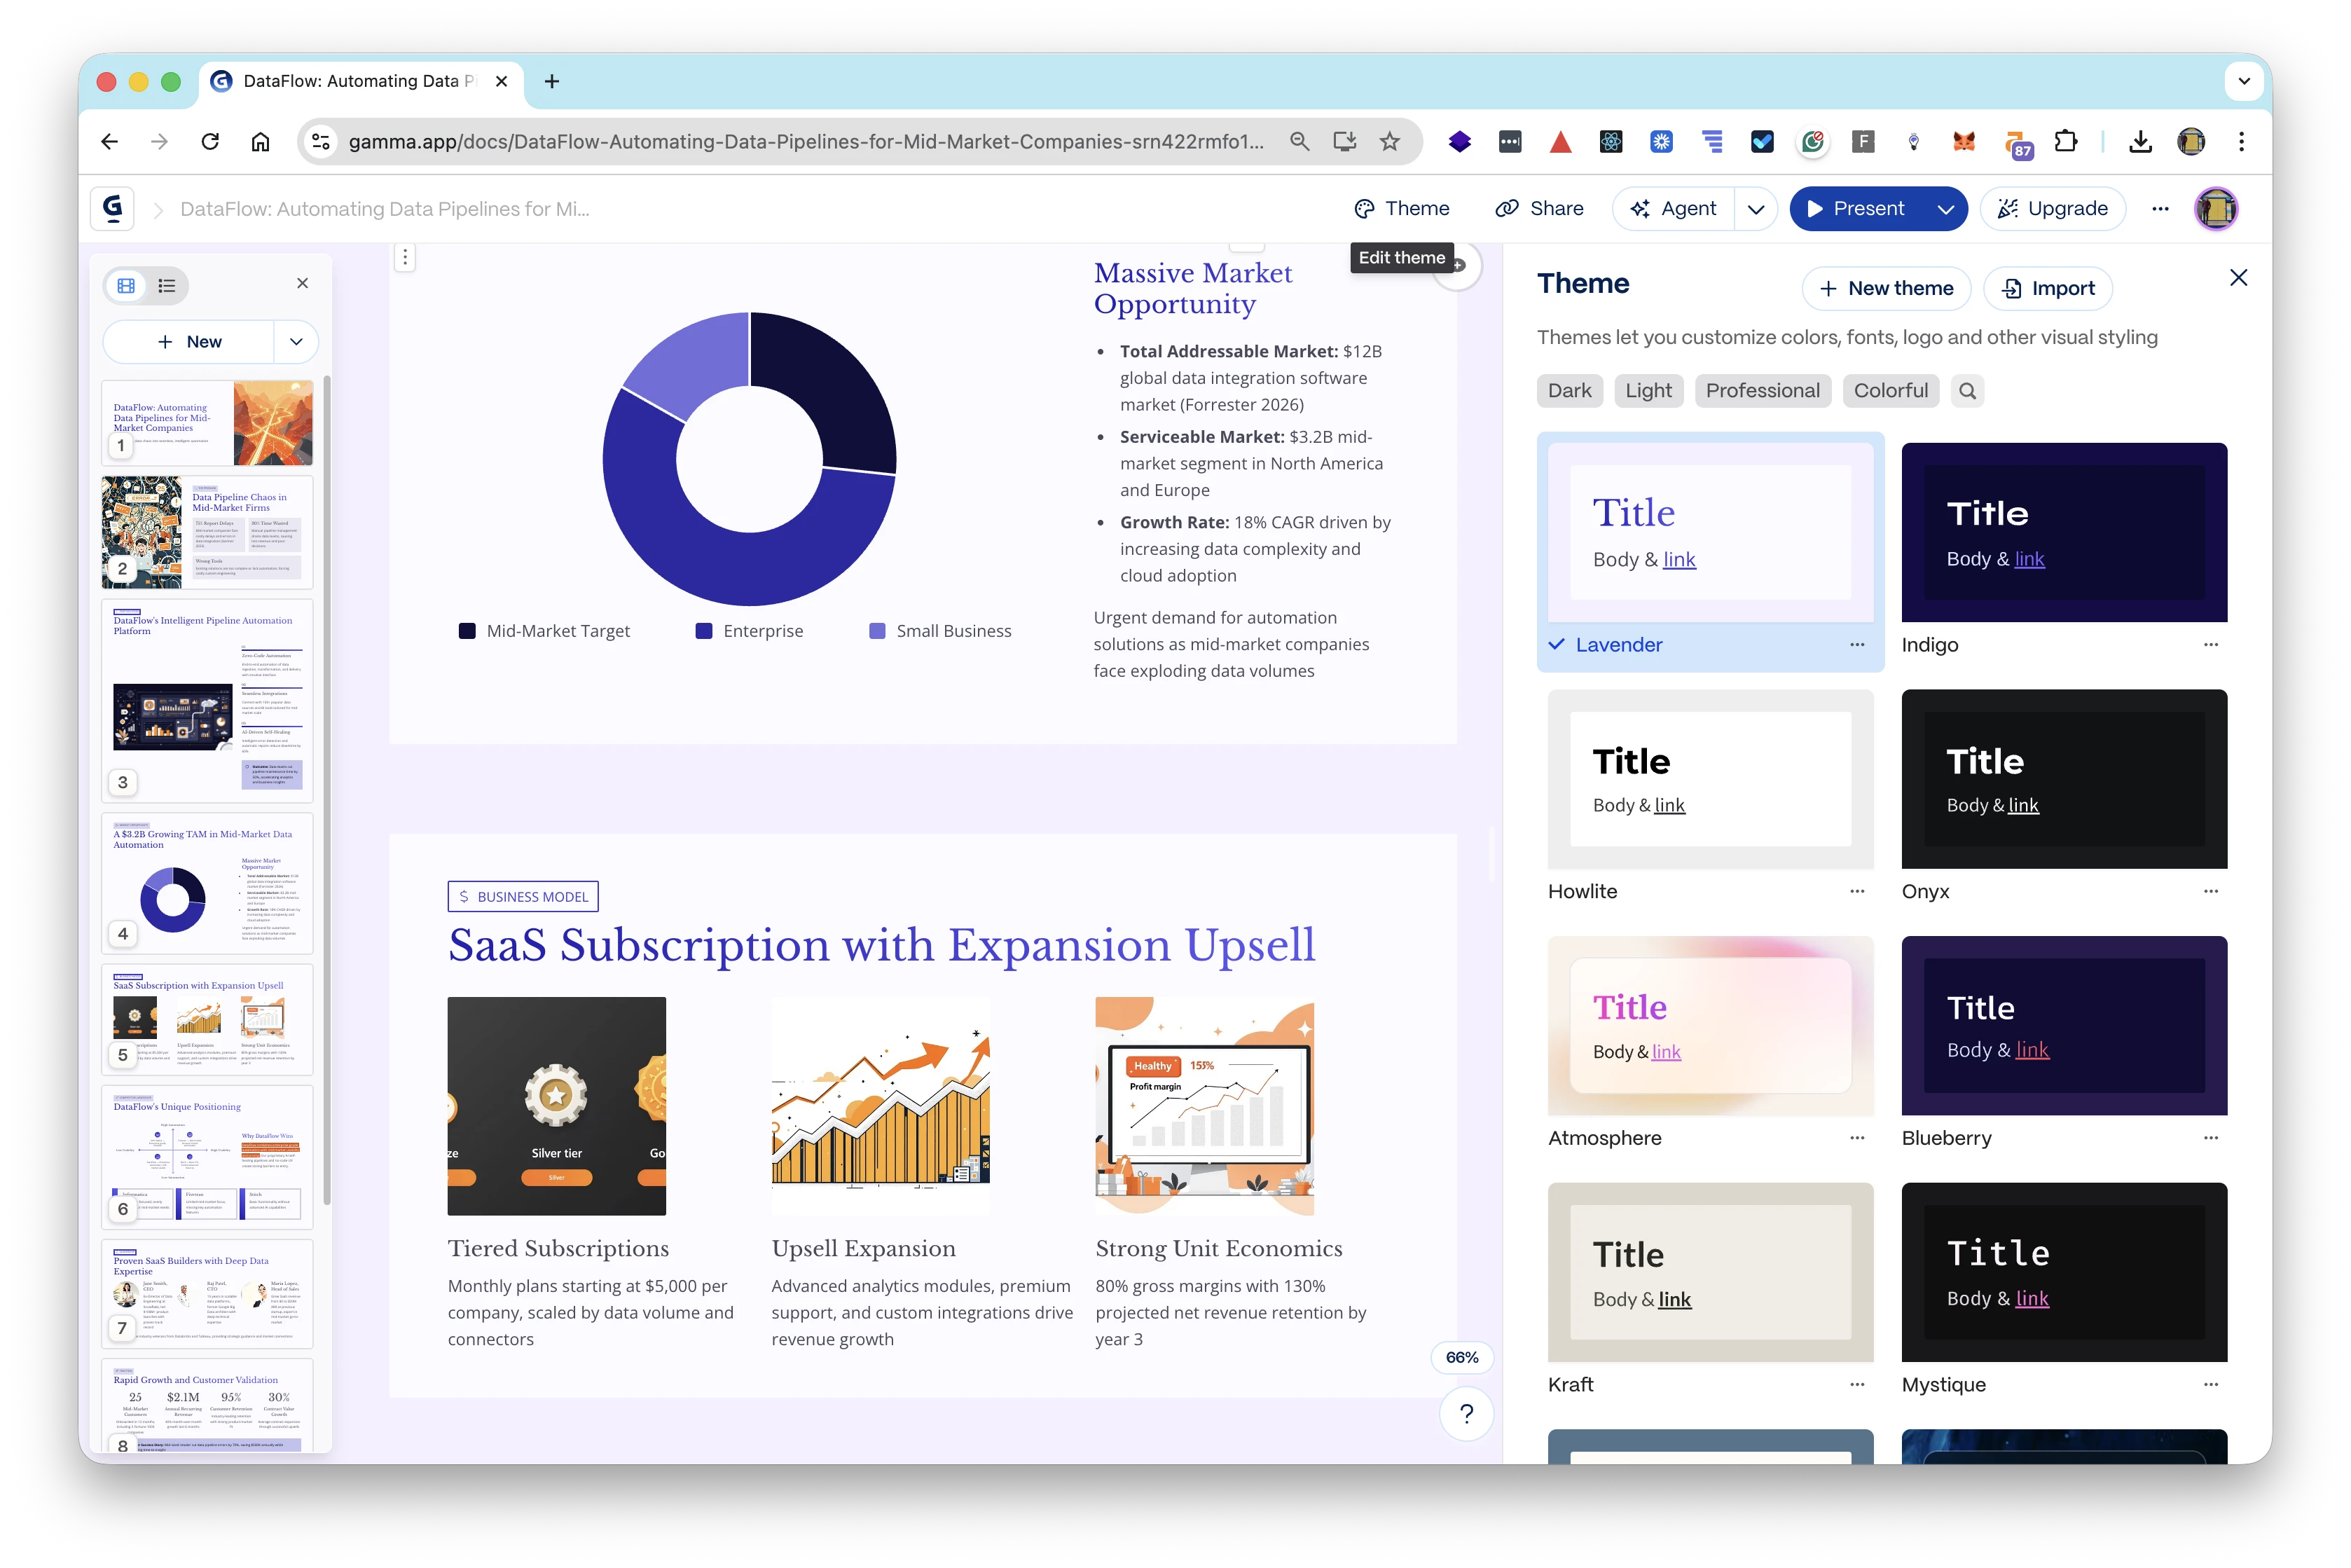Toggle the Light theme filter

click(x=1648, y=391)
